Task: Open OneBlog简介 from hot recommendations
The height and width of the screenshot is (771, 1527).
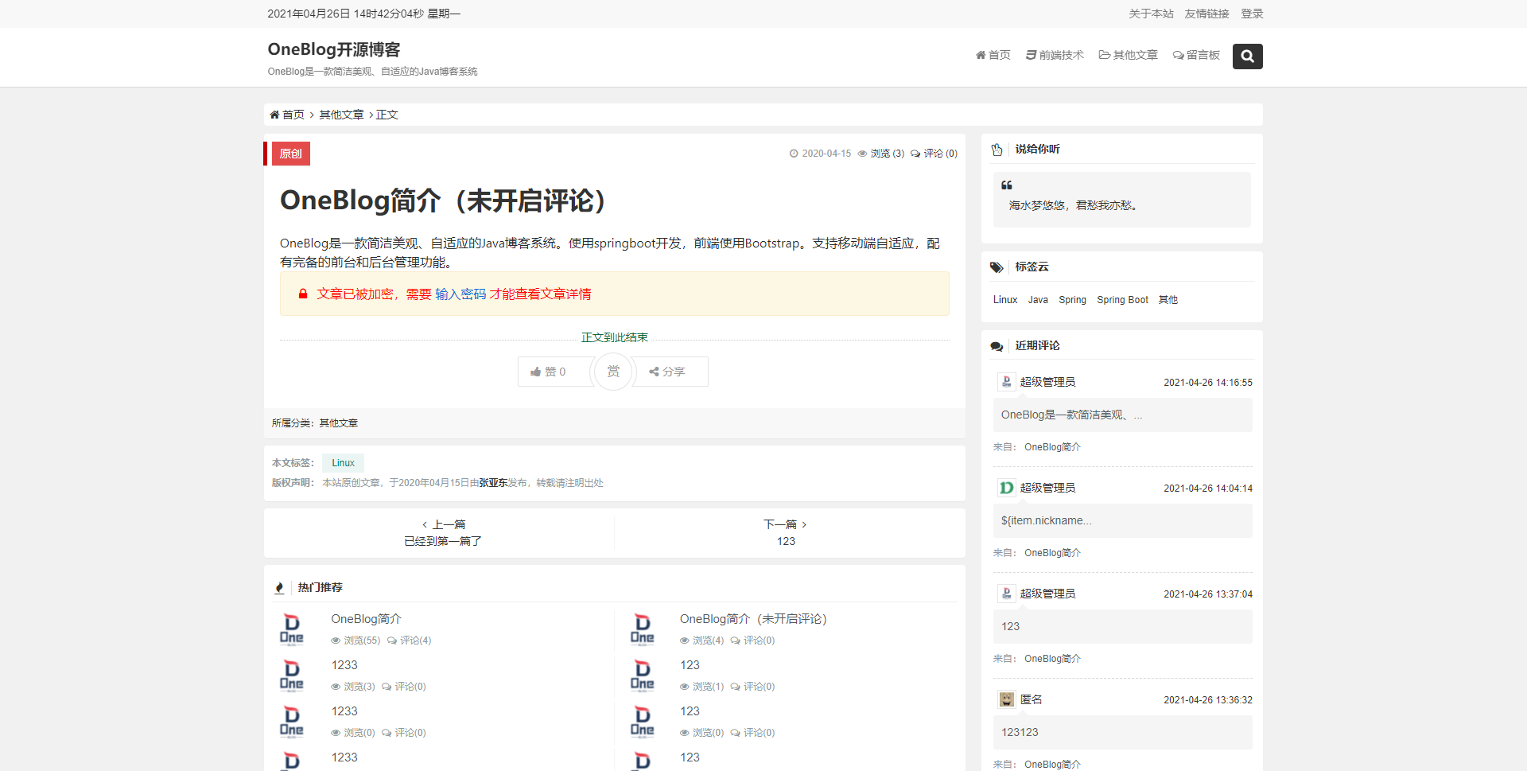Action: pos(366,618)
